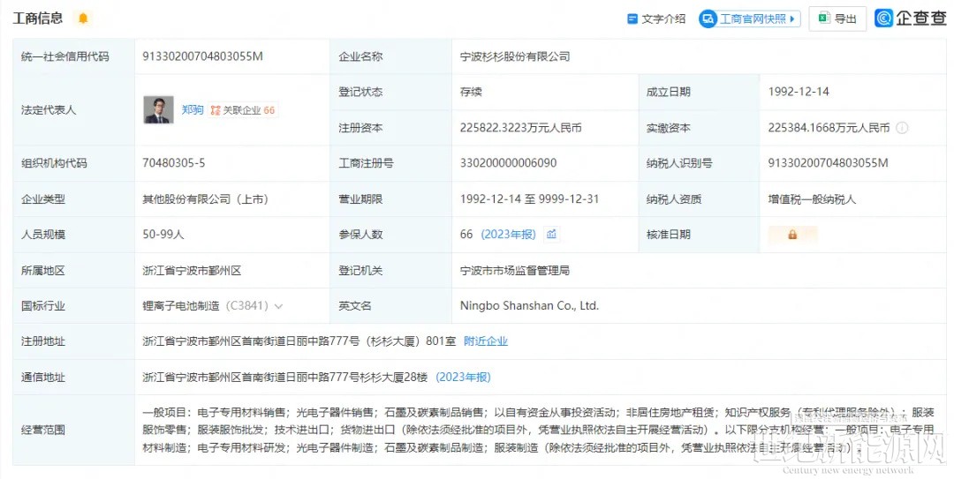Select organization code 70480305-5
The height and width of the screenshot is (479, 954).
[x=173, y=163]
